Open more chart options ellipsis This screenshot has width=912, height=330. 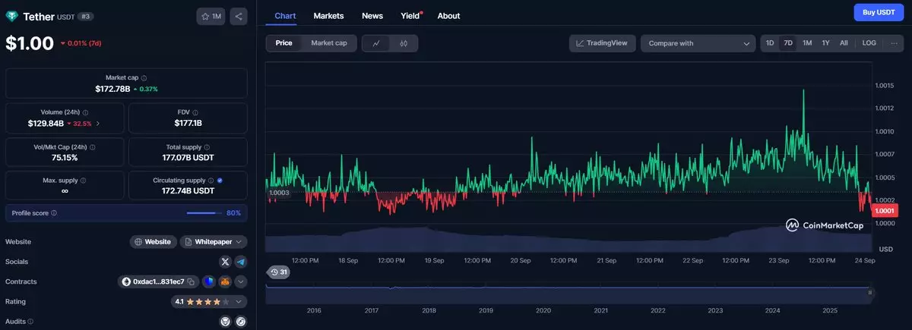[x=894, y=43]
